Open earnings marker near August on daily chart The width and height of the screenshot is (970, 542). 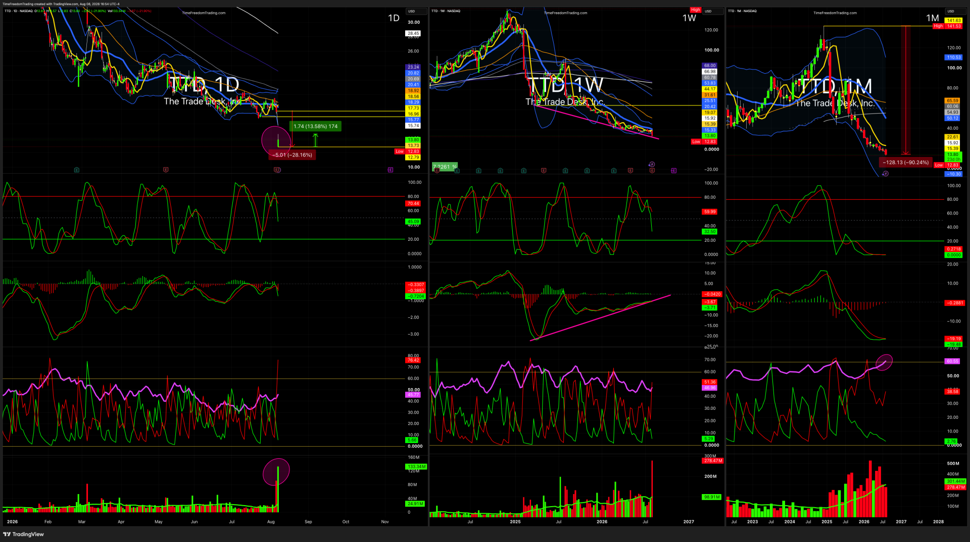coord(277,170)
